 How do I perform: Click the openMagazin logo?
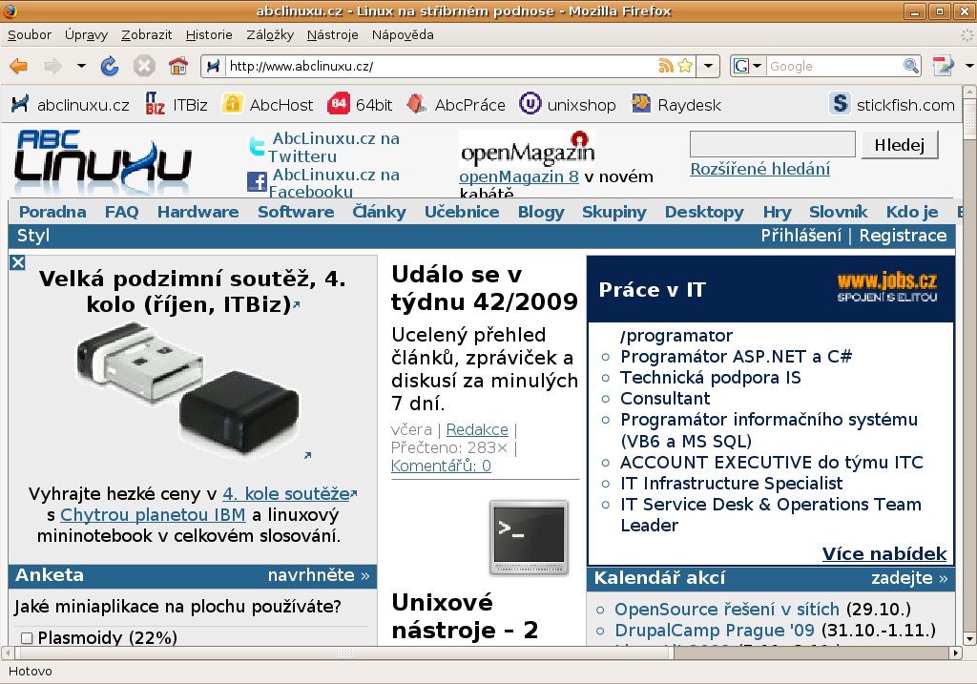tap(527, 149)
